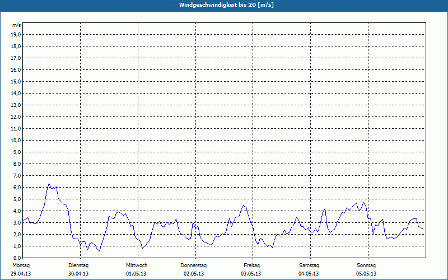Click the date 29.04.13

(x=21, y=274)
